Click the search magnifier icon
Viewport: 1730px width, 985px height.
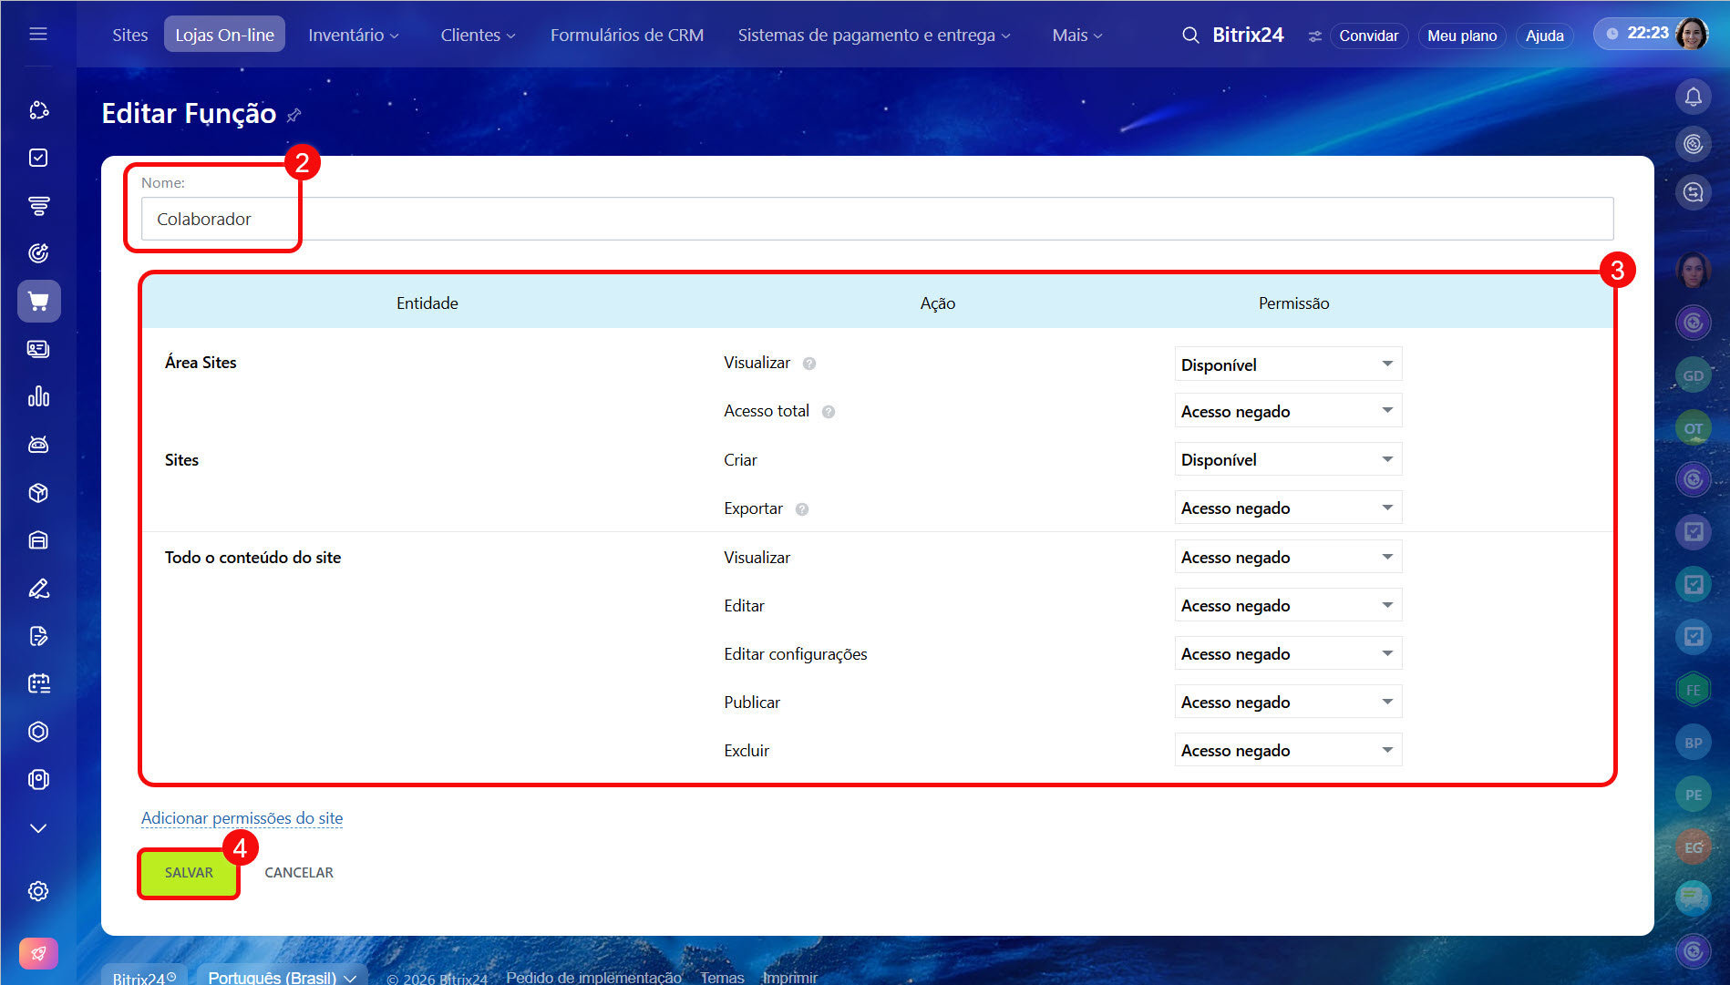coord(1190,36)
